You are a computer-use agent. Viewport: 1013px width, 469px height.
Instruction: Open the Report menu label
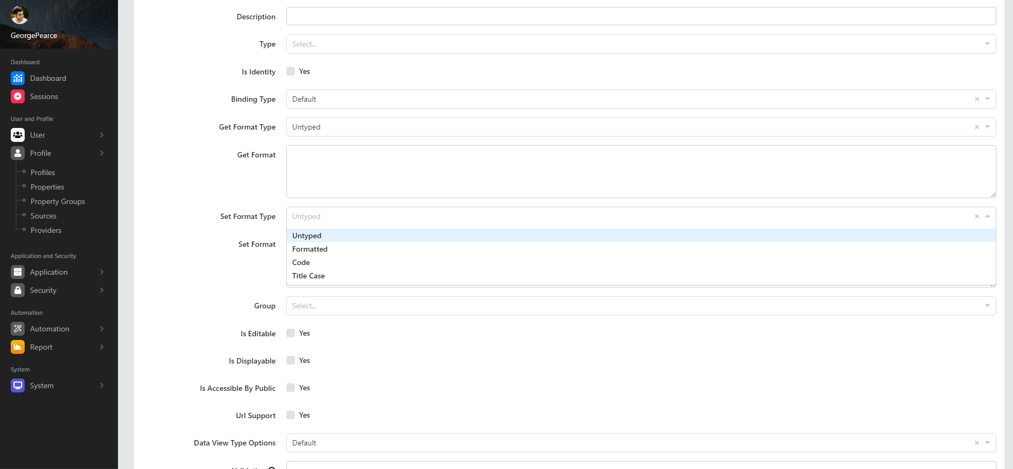(41, 347)
